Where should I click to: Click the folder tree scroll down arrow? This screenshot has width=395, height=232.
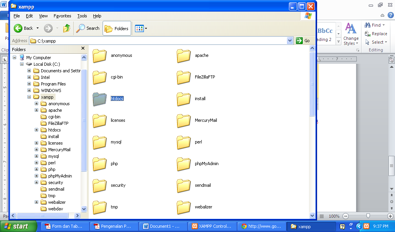84,209
